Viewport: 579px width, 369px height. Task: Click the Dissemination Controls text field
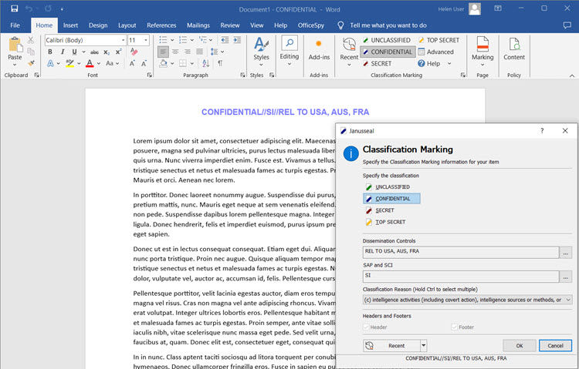coord(461,252)
